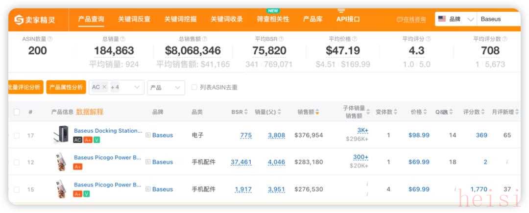Click the help icon beside 平均价格
The height and width of the screenshot is (213, 529).
coord(355,39)
